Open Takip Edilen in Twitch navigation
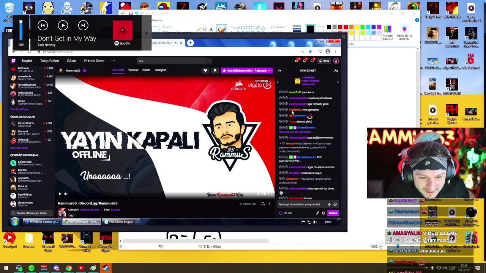486x273 pixels. coord(49,61)
